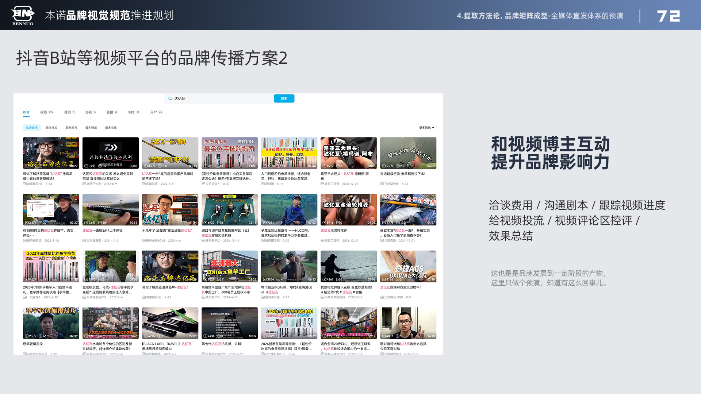This screenshot has height=394, width=701.
Task: Sort results by 最多播放
Action: (x=51, y=128)
